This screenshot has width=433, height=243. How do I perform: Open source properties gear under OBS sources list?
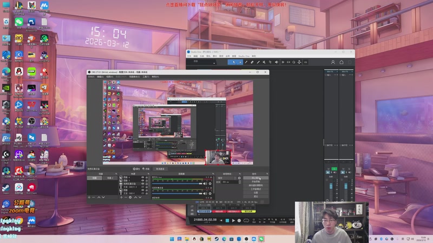[130, 197]
